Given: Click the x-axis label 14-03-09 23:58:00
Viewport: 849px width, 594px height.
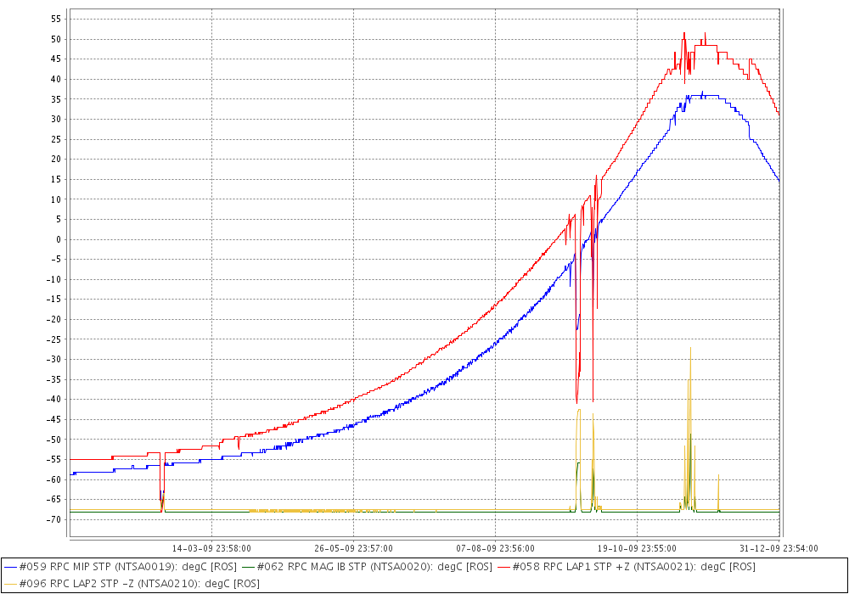Looking at the screenshot, I should pyautogui.click(x=211, y=548).
